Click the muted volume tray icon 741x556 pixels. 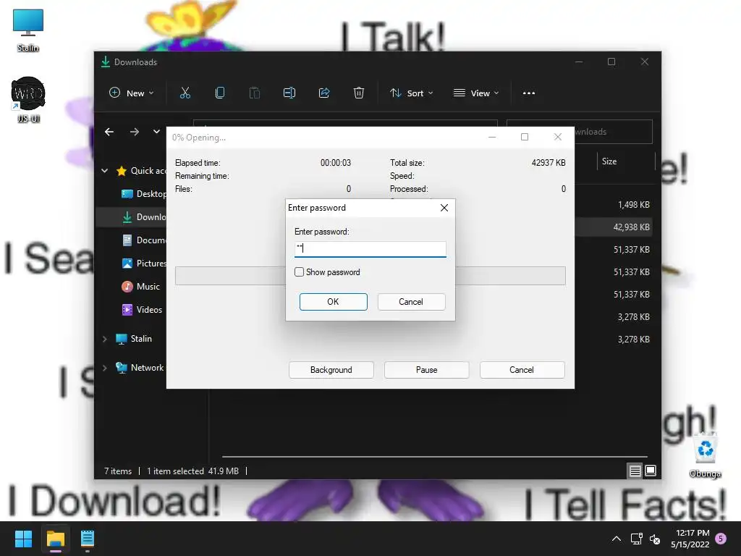(x=654, y=539)
